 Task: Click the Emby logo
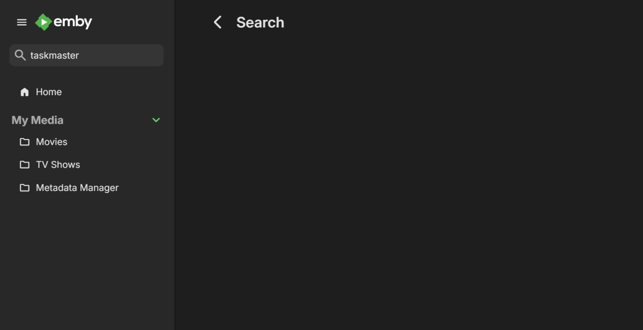(63, 22)
